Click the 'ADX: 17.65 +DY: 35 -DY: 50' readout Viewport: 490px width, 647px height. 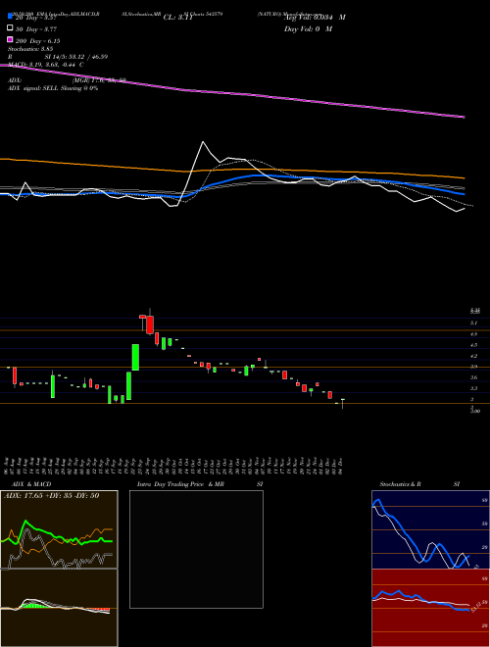click(52, 495)
